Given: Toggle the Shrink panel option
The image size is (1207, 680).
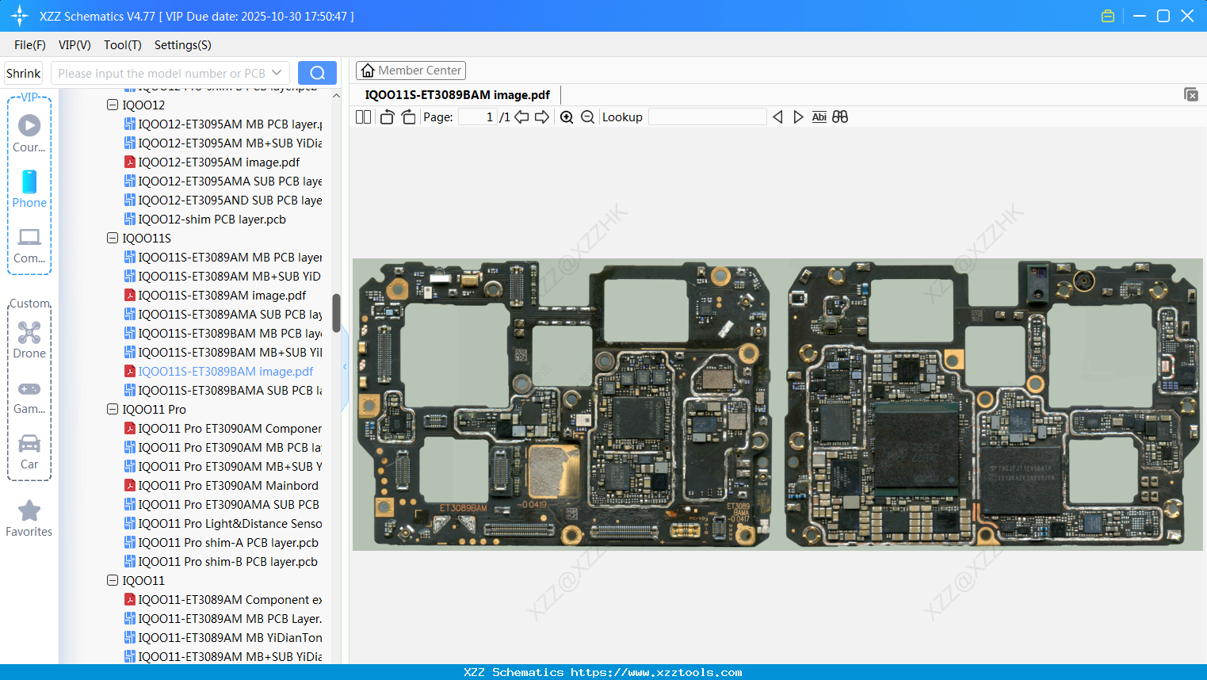Looking at the screenshot, I should click(x=23, y=72).
